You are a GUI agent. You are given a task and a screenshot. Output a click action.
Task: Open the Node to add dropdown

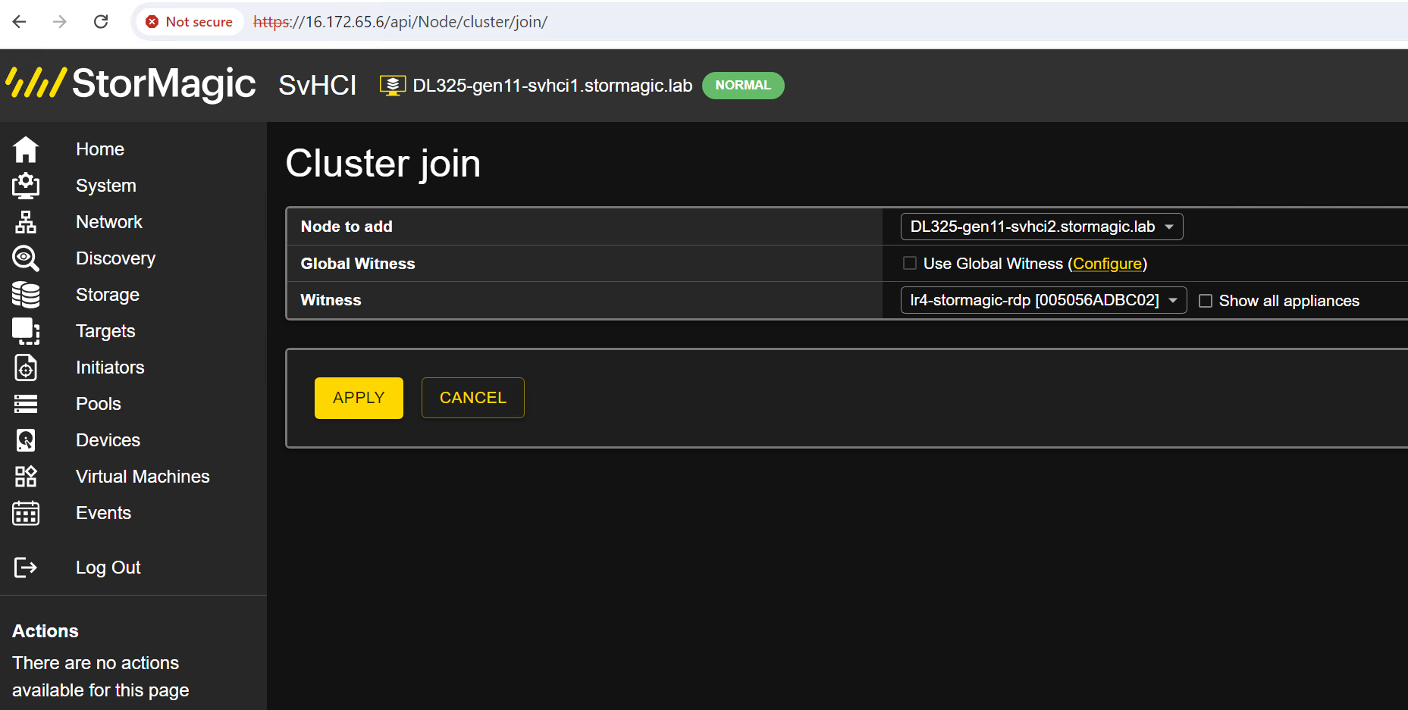1041,227
